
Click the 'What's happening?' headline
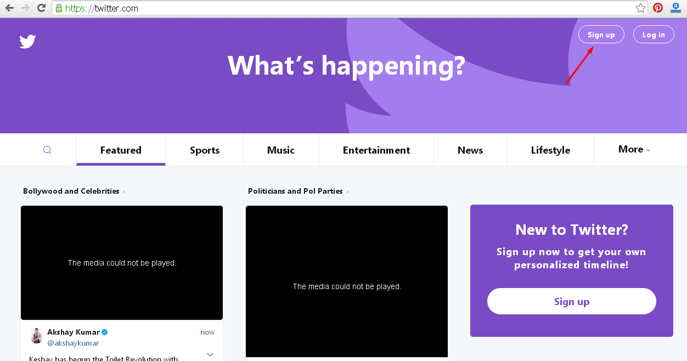pyautogui.click(x=346, y=66)
